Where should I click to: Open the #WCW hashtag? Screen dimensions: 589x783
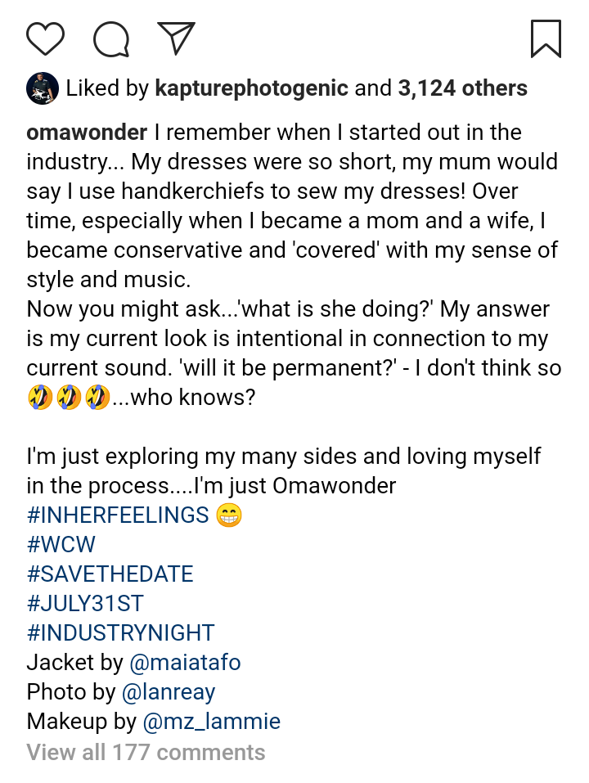click(61, 544)
